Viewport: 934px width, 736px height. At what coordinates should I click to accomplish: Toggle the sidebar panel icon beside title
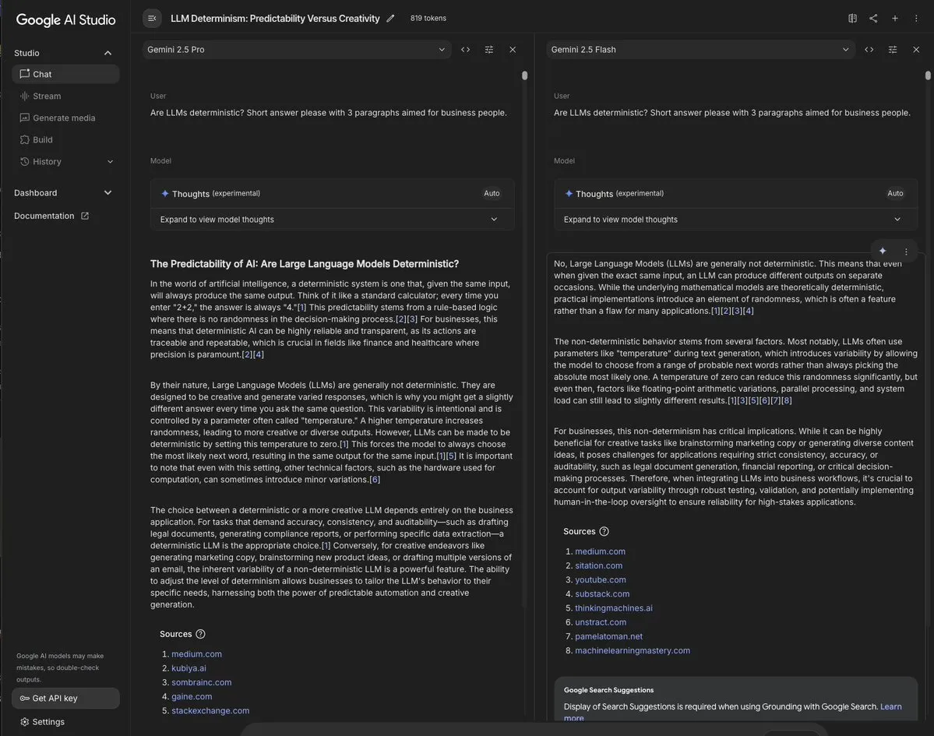tap(152, 19)
